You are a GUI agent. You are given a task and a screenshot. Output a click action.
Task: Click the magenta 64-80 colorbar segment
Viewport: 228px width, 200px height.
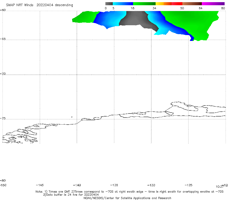(213, 4)
